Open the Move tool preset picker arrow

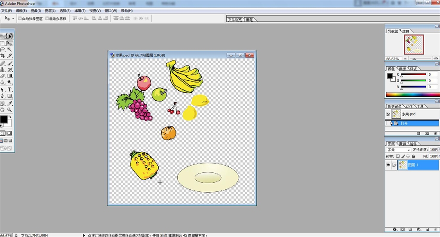point(13,19)
